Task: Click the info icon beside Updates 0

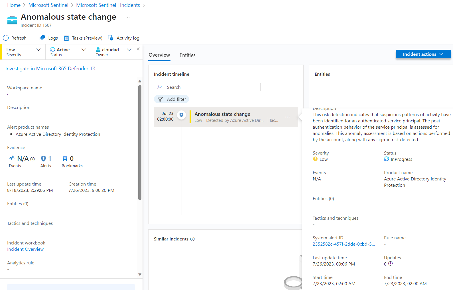Action: click(391, 264)
